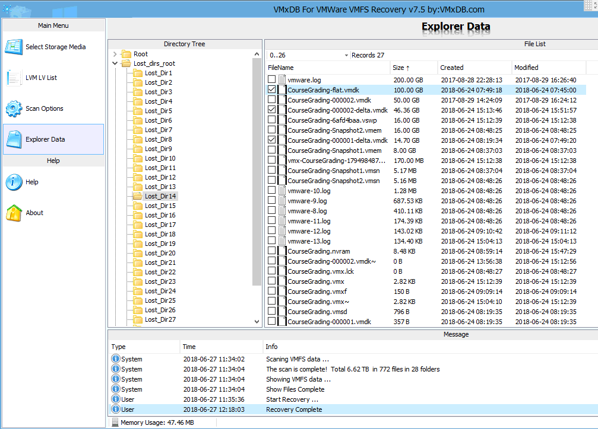
Task: Sort file list by FileName column
Action: pyautogui.click(x=328, y=68)
